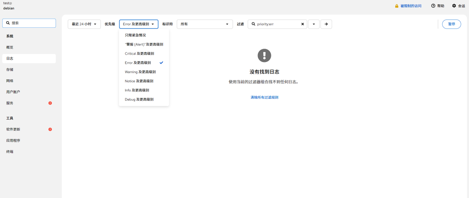Click the session gear icon
The height and width of the screenshot is (198, 469).
(454, 6)
